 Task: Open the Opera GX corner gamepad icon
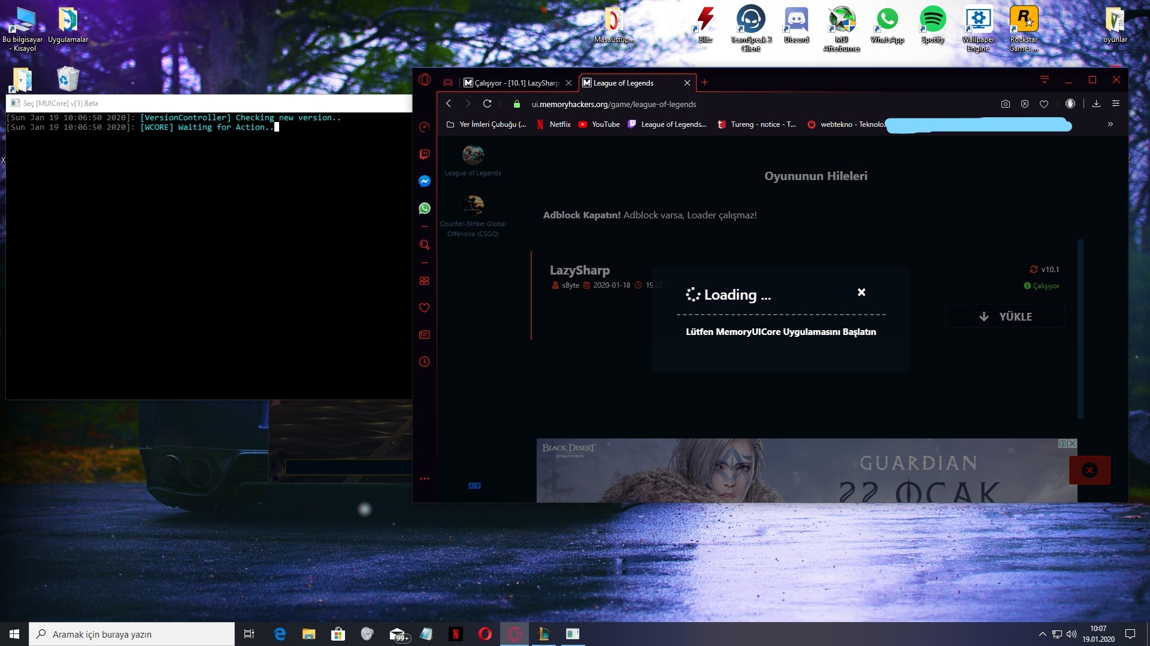(x=448, y=83)
